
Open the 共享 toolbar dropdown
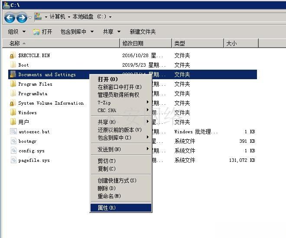(x=112, y=32)
